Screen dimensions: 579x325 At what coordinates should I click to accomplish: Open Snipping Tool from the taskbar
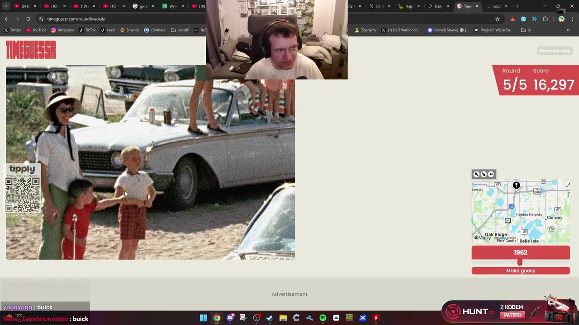point(243,318)
